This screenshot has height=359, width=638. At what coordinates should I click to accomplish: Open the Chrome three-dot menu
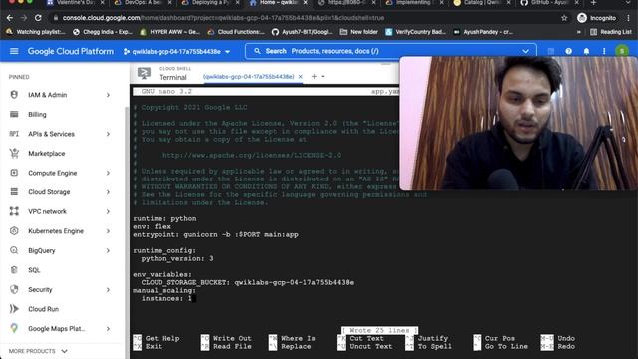(629, 18)
